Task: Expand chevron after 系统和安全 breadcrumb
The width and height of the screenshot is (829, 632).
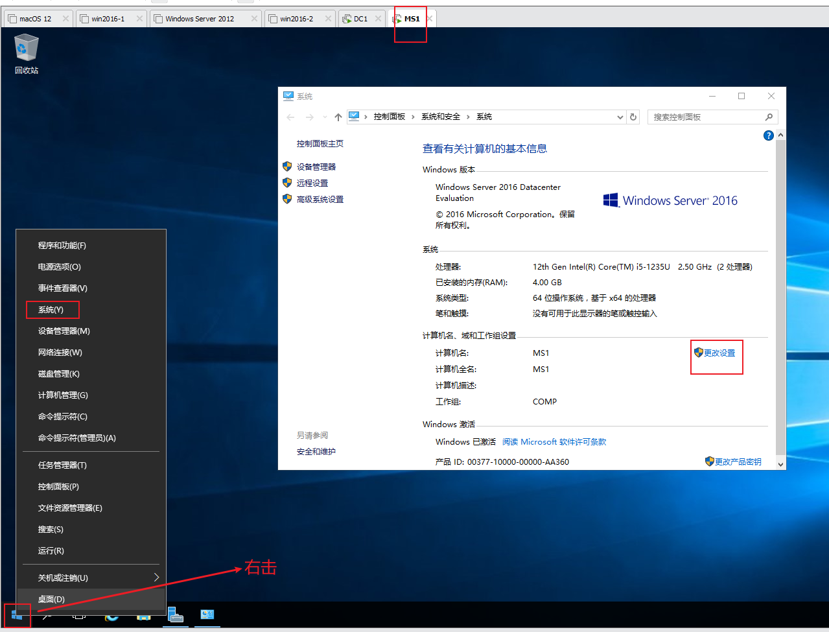Action: 468,117
